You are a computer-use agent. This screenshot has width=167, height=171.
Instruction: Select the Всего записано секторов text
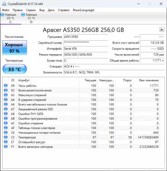35,147
